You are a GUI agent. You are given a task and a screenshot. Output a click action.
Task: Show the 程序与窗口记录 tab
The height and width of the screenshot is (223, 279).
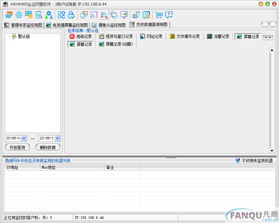(116, 36)
